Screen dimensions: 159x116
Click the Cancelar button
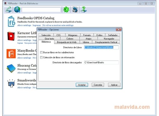click(98, 85)
